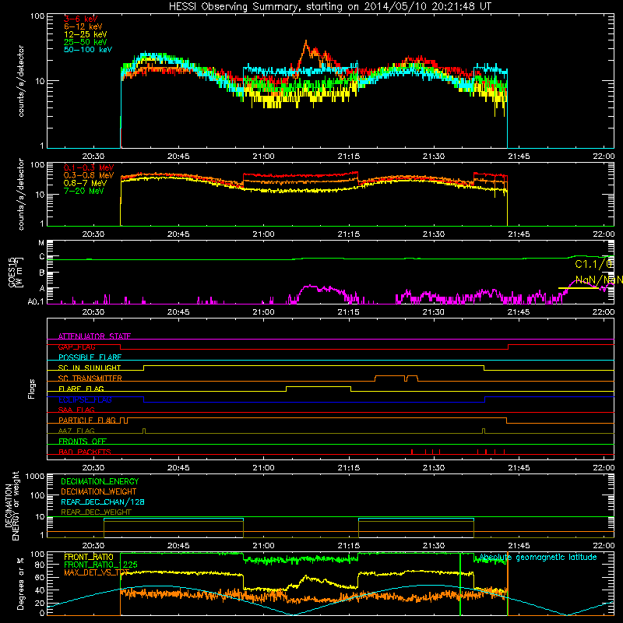The height and width of the screenshot is (623, 623).
Task: Select the DECIMATION_WEIGHT legend label
Action: [99, 492]
